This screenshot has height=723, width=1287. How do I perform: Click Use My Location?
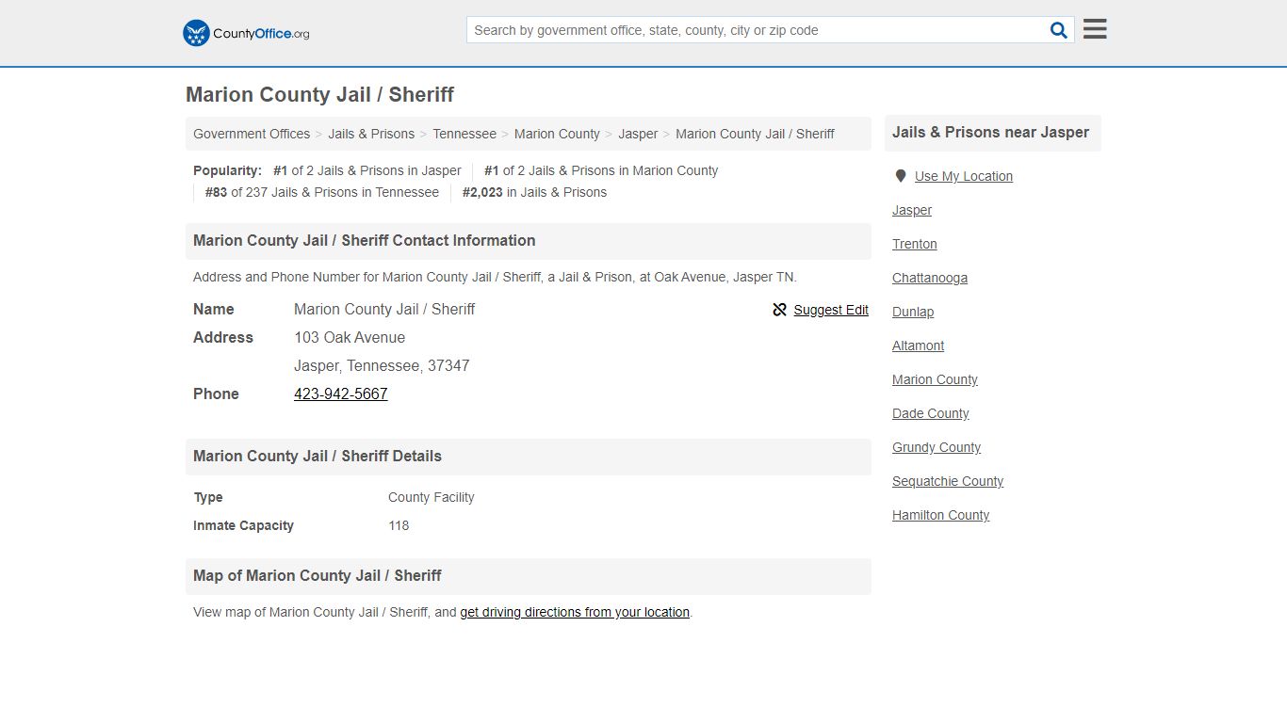(964, 176)
